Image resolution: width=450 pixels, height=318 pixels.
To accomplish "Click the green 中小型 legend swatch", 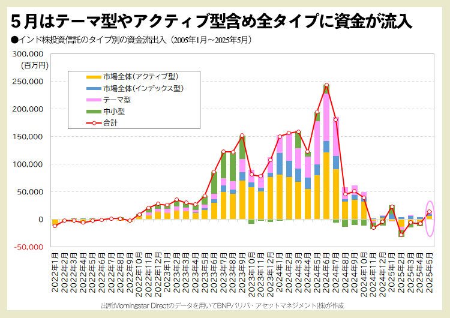I will click(94, 112).
